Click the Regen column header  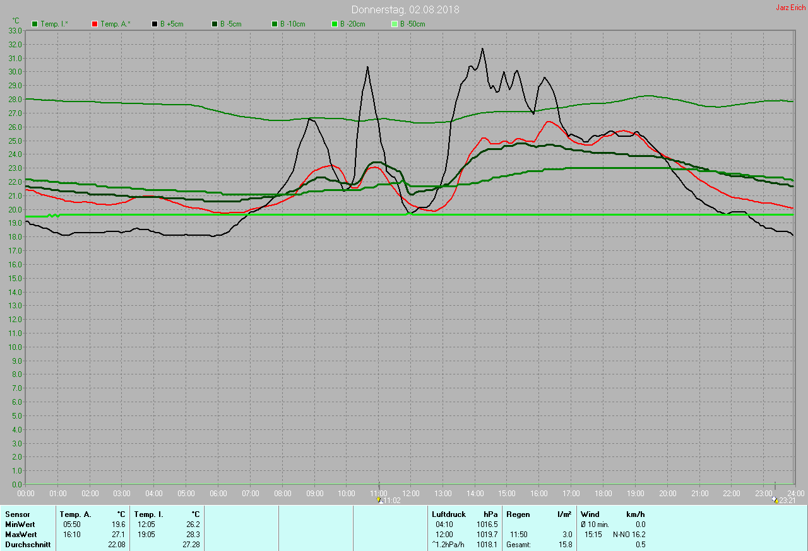coord(518,514)
